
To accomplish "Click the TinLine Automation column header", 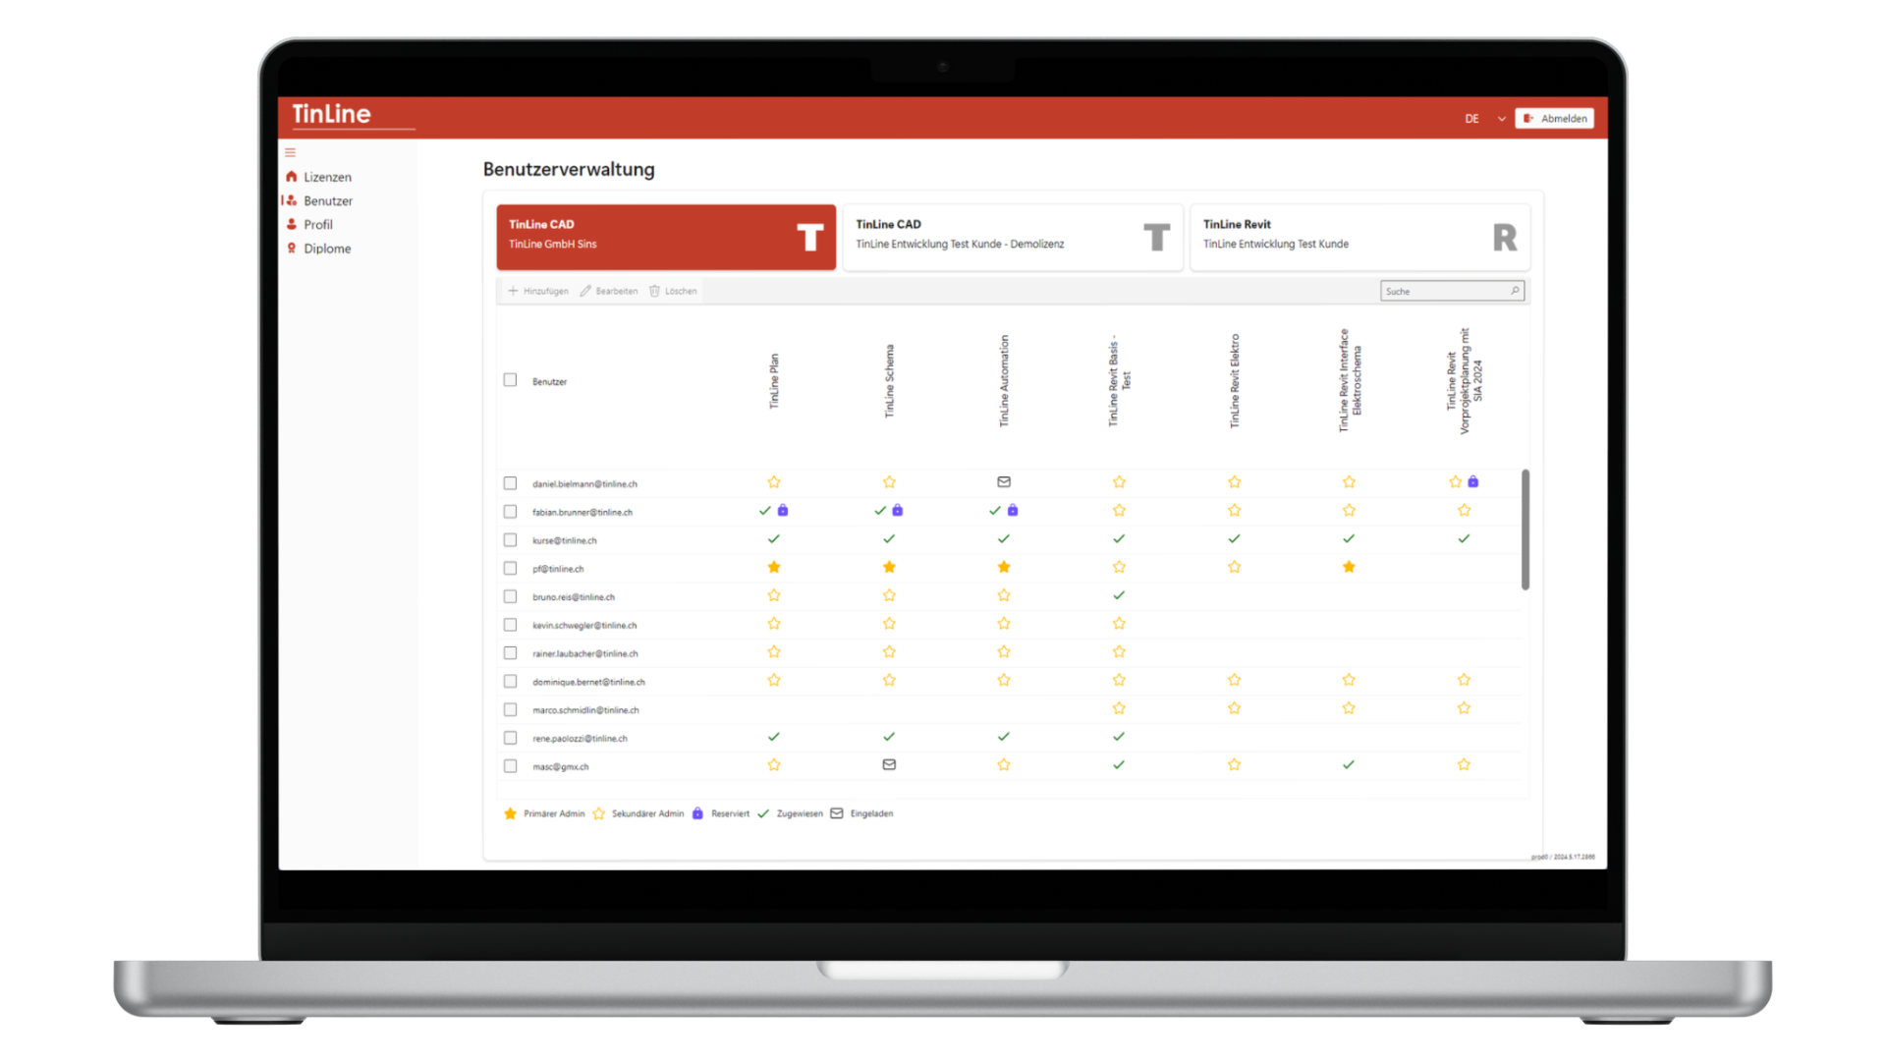I will pyautogui.click(x=1004, y=381).
